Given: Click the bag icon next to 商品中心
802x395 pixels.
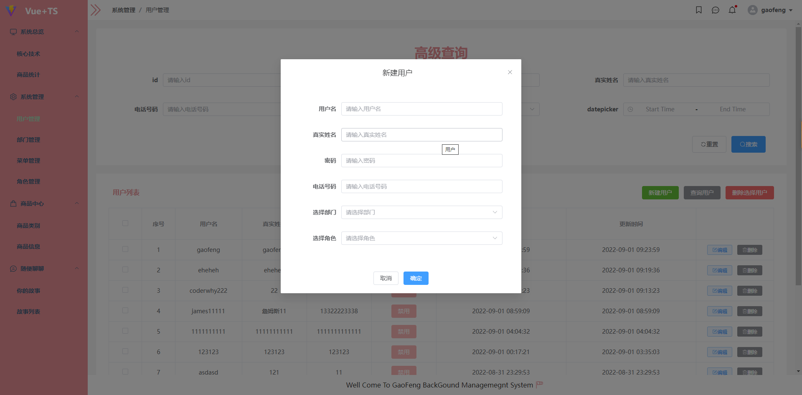Looking at the screenshot, I should [13, 203].
